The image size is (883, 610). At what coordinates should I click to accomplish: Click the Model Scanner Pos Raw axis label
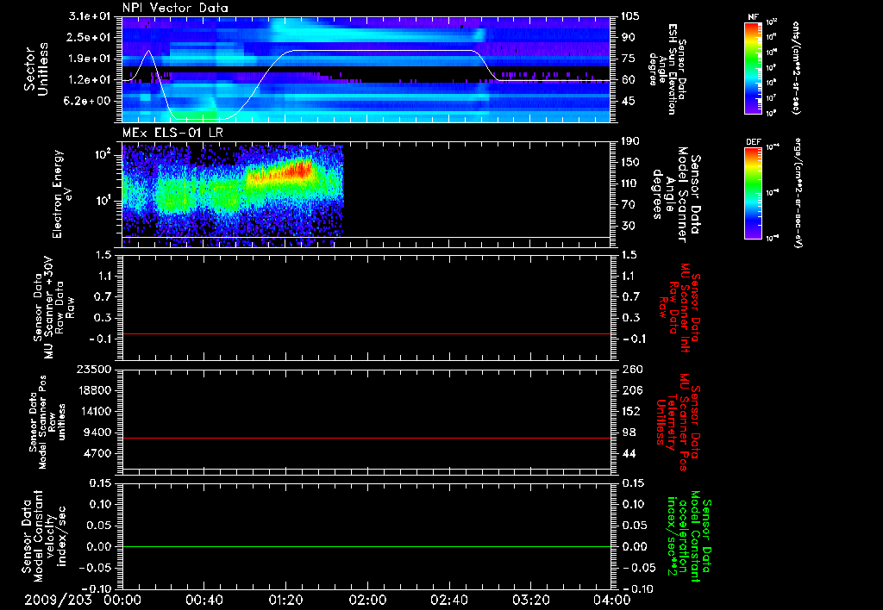point(47,422)
